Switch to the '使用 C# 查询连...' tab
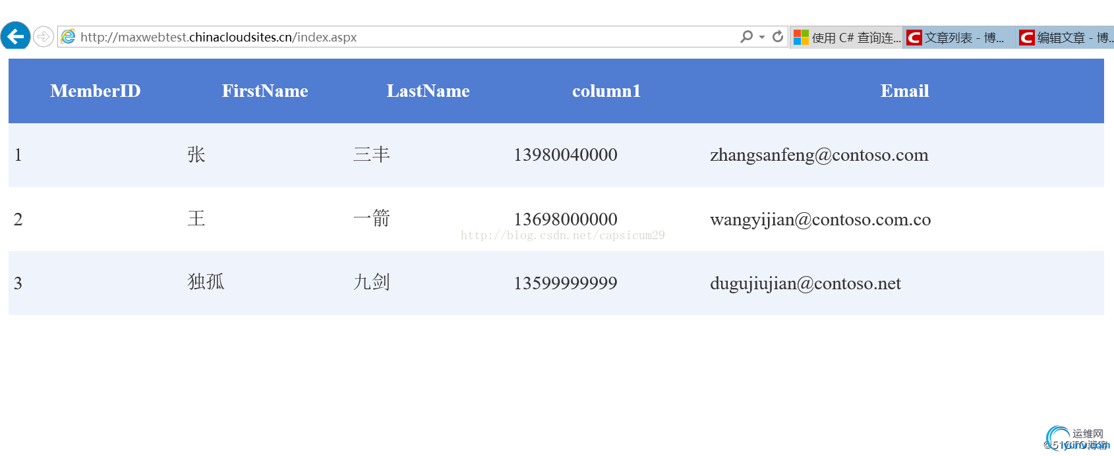Image resolution: width=1114 pixels, height=456 pixels. [846, 38]
